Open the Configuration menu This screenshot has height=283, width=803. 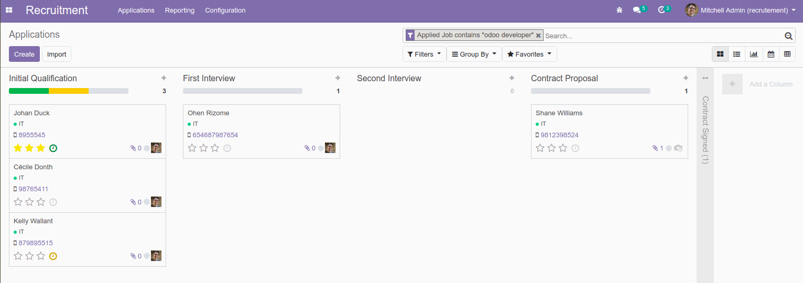(225, 10)
